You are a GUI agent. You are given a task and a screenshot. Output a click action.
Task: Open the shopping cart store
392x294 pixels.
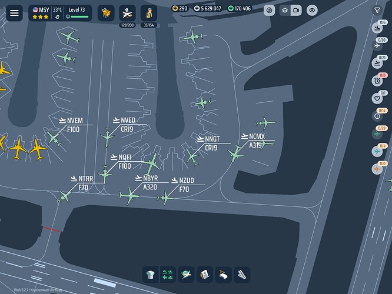[x=106, y=12]
